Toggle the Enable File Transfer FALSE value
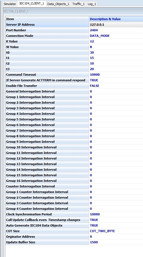Viewport: 143px width, 257px height. click(x=116, y=86)
